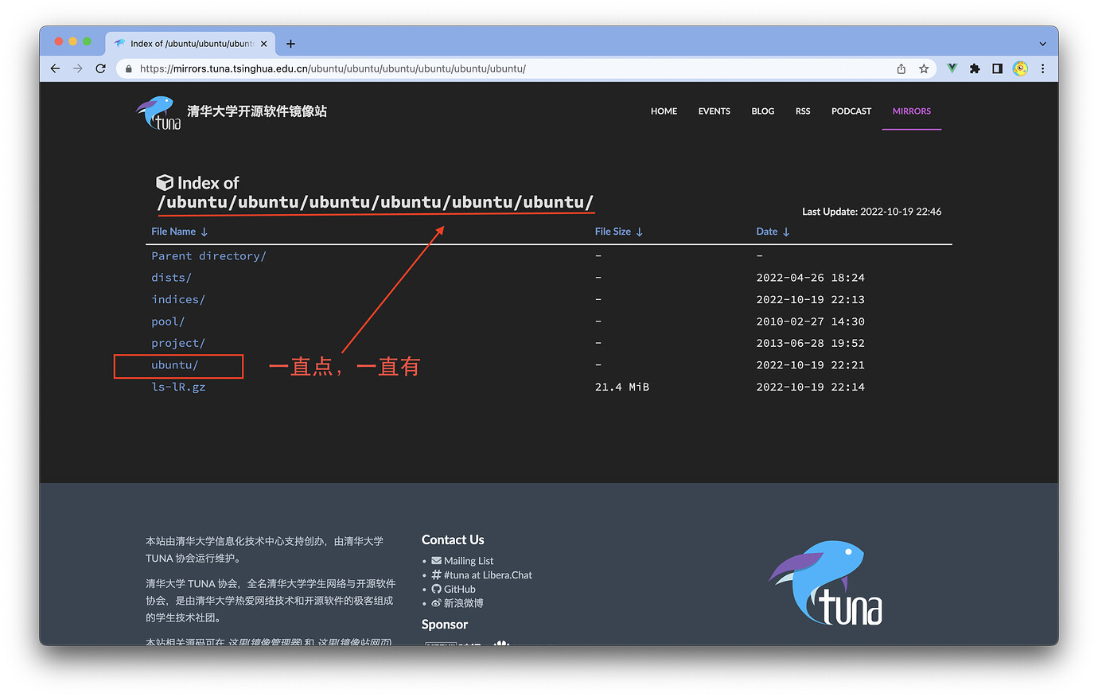Sort listing by File Size
The image size is (1098, 697).
click(619, 232)
